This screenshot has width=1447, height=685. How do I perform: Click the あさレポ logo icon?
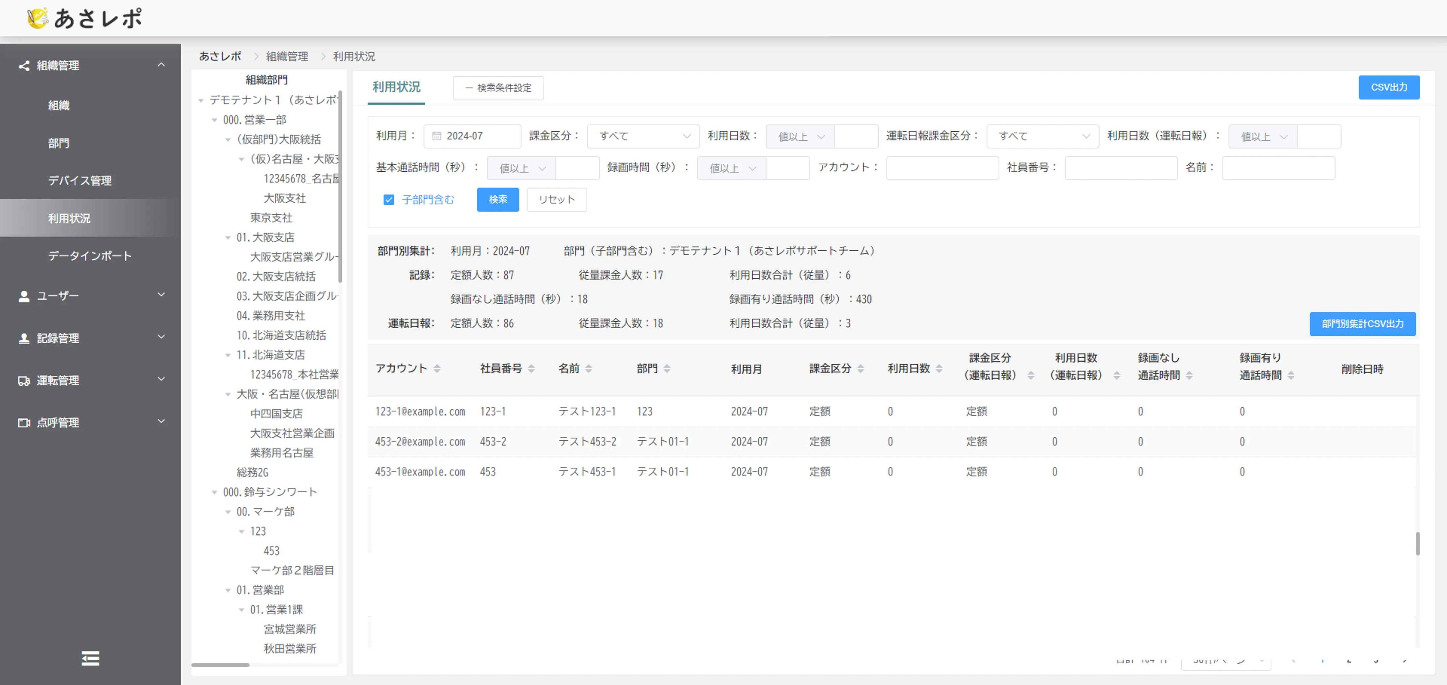click(37, 18)
